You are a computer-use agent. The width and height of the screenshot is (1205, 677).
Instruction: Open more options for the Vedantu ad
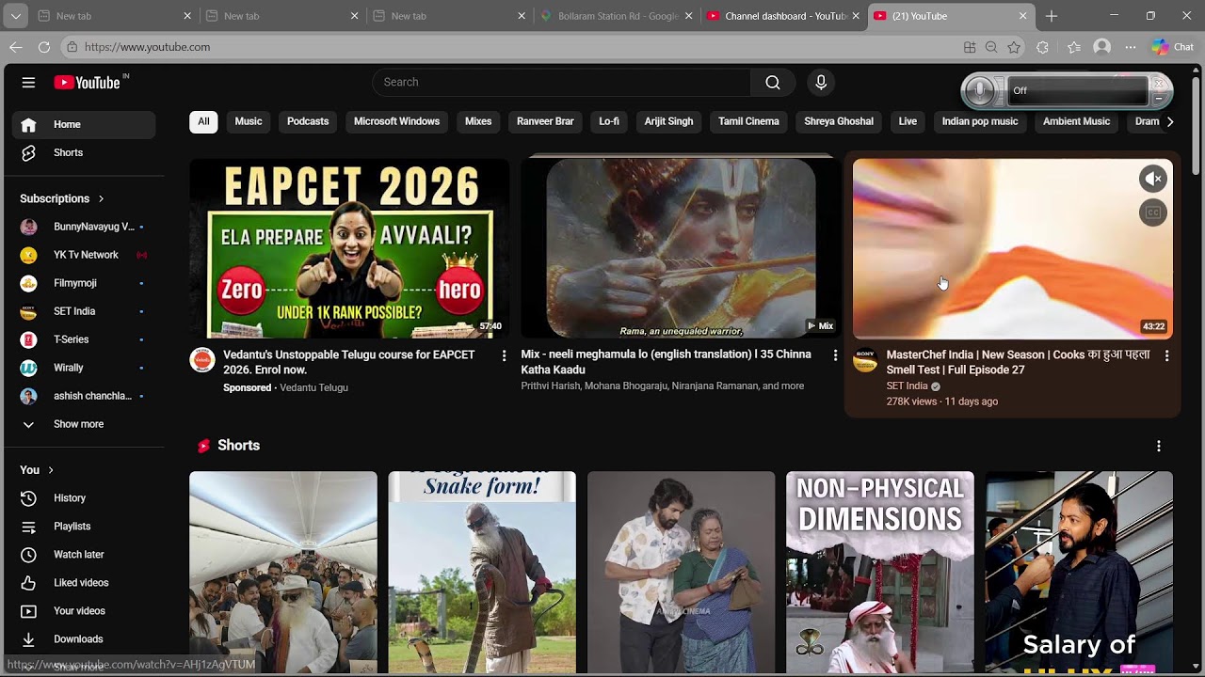pyautogui.click(x=504, y=355)
